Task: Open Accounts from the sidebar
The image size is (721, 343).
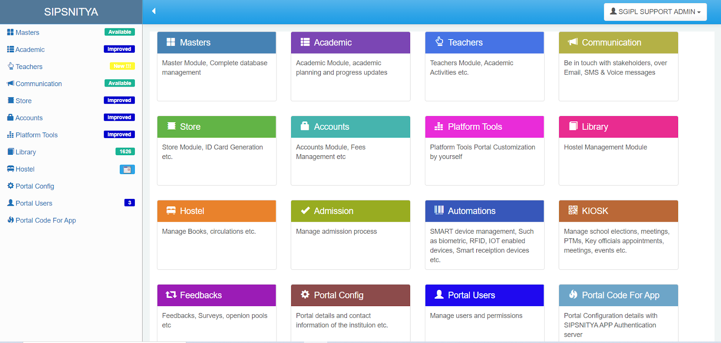Action: [x=29, y=118]
